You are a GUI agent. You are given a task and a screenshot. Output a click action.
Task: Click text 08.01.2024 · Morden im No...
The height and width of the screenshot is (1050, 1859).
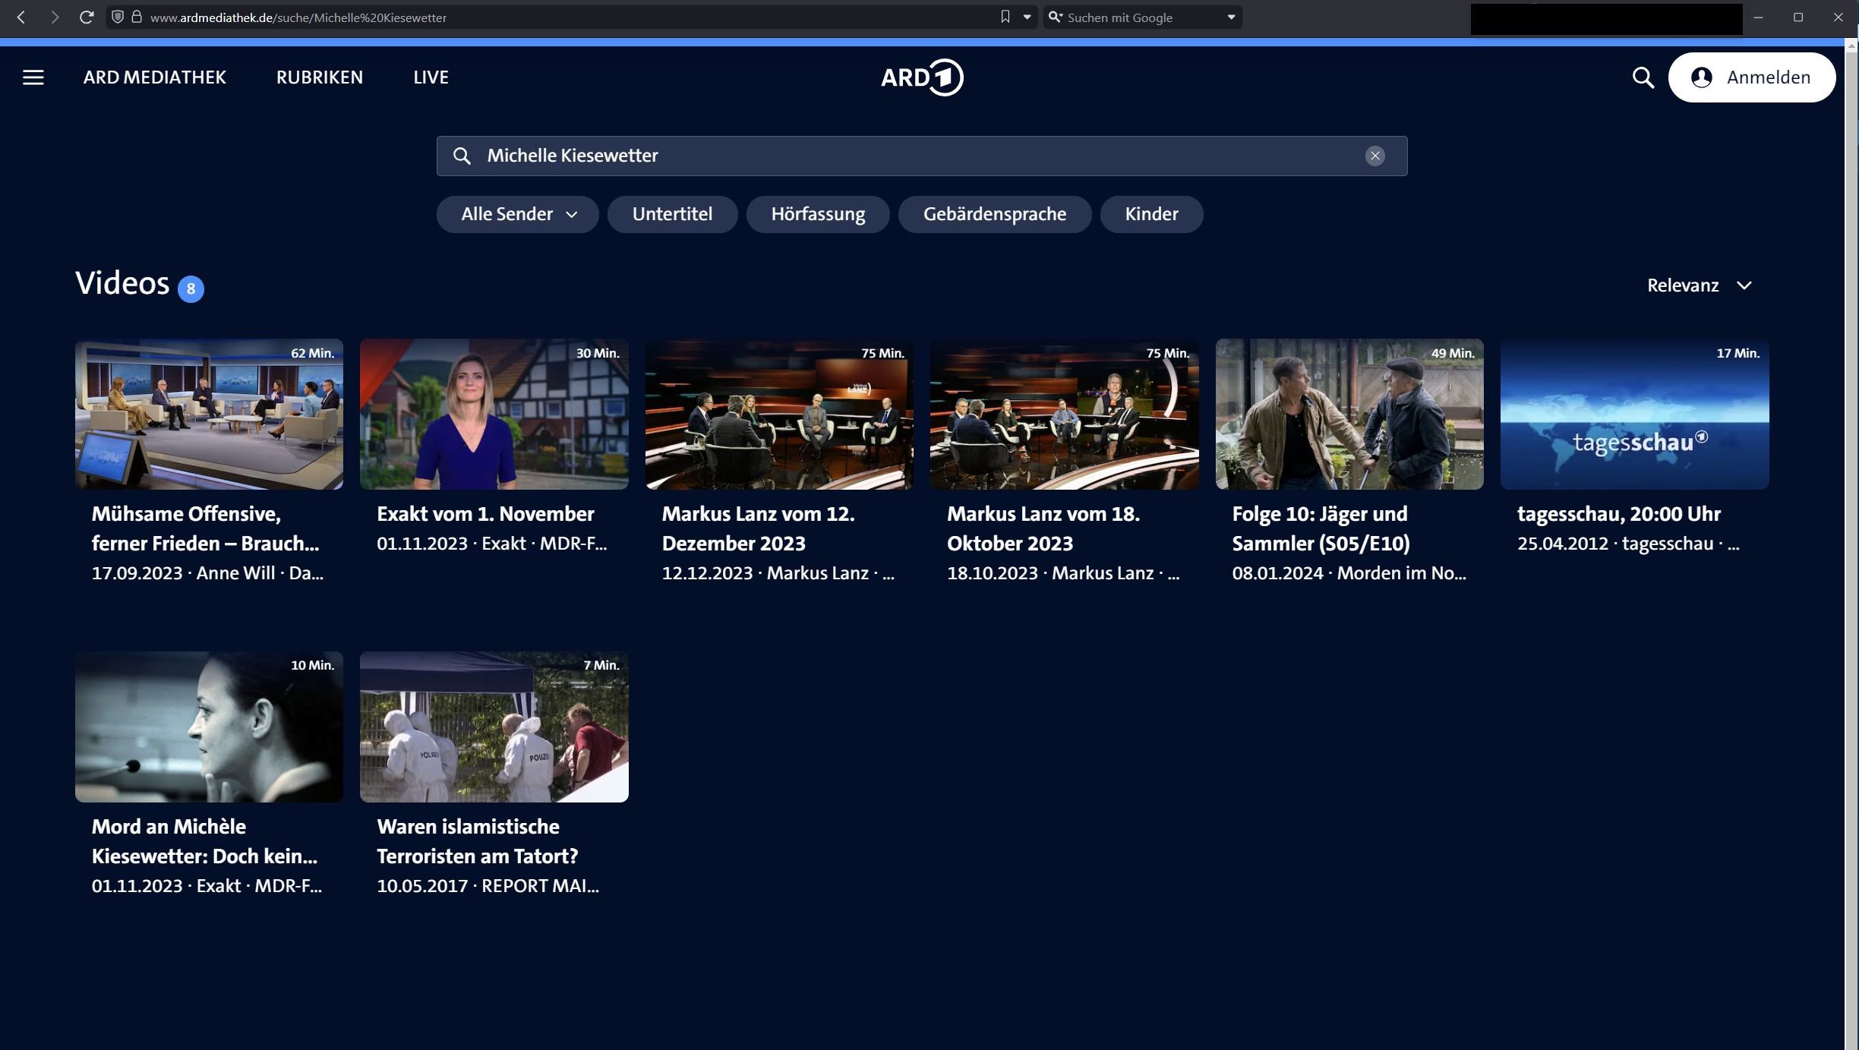pos(1349,573)
